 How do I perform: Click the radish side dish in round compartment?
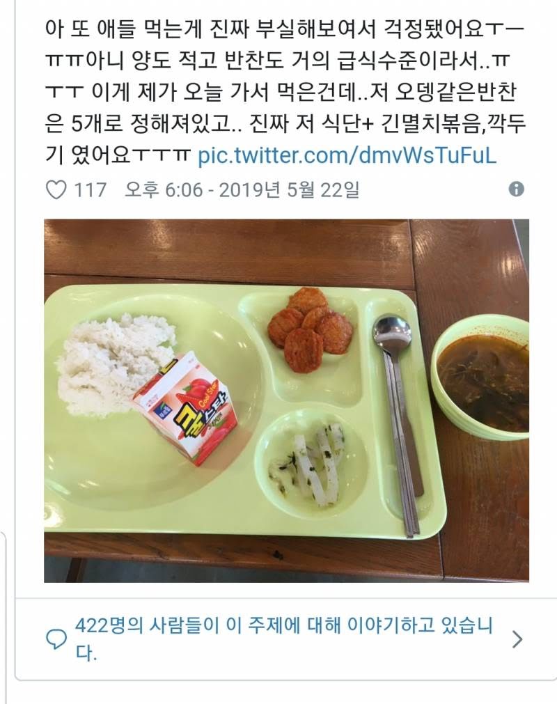point(308,464)
